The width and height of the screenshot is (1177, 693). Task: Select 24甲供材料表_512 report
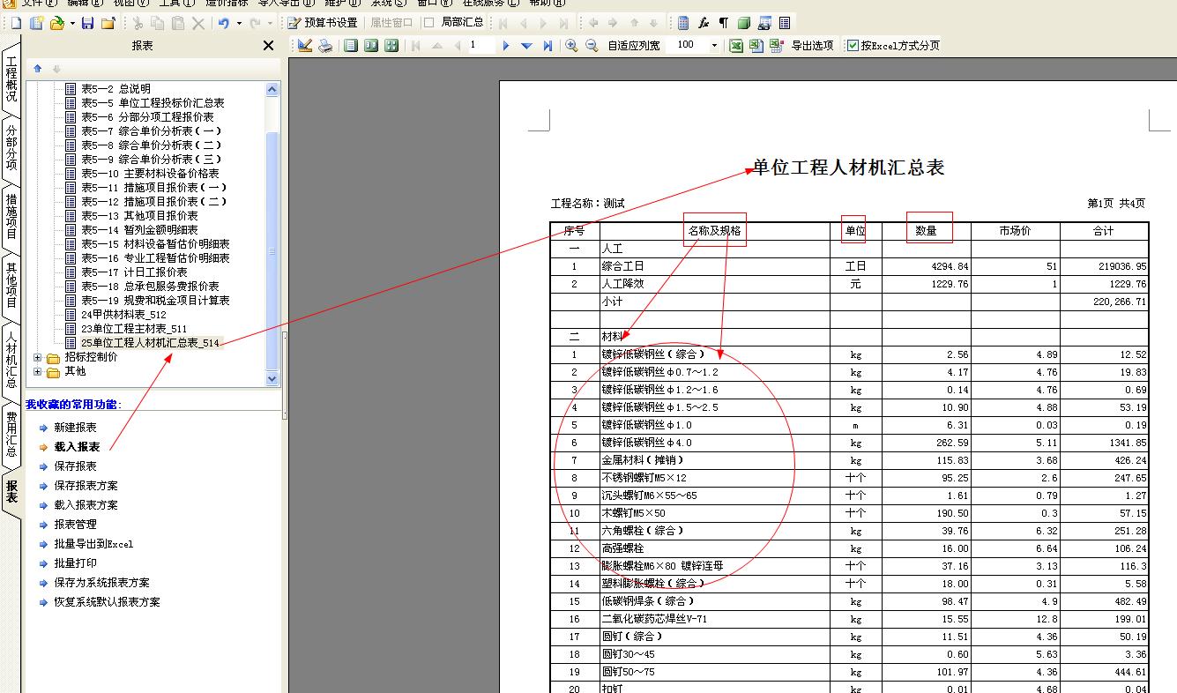123,315
